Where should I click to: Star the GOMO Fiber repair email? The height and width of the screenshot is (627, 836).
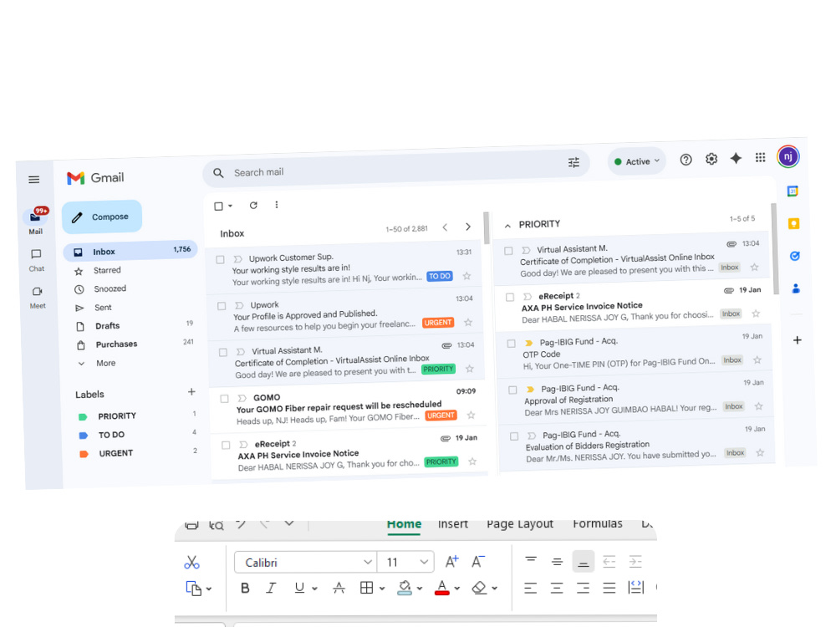[471, 415]
